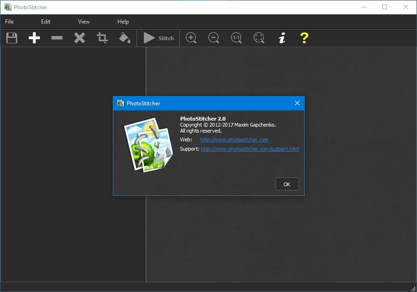Viewport: 417px width, 292px height.
Task: Click OK in the About dialog
Action: tap(287, 184)
